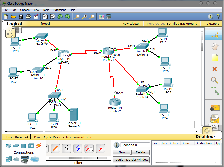Click the Redo arrow icon

68,17
